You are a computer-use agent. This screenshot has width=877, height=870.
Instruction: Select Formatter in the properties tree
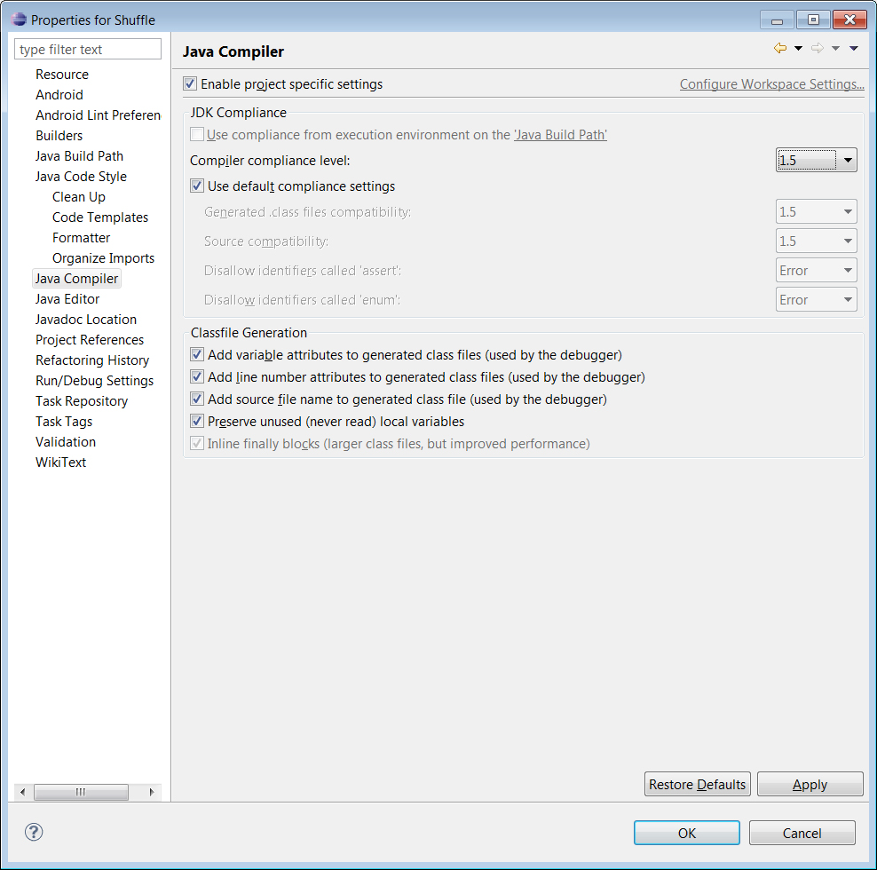pyautogui.click(x=81, y=237)
